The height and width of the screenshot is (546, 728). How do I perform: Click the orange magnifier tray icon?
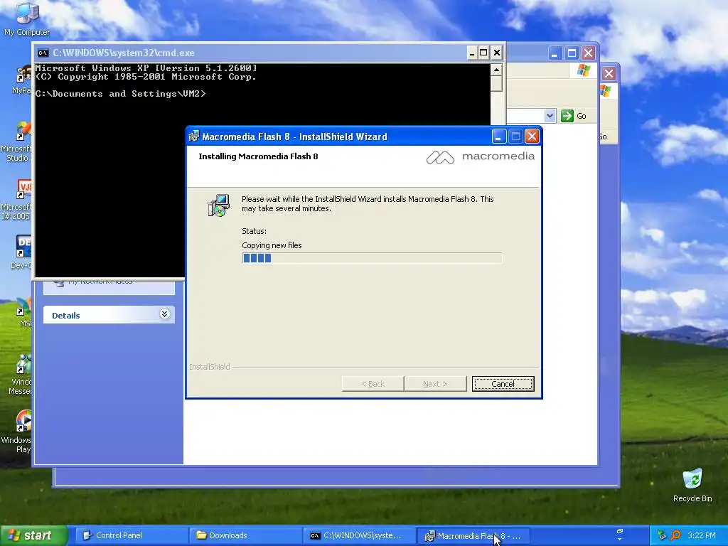tap(675, 535)
